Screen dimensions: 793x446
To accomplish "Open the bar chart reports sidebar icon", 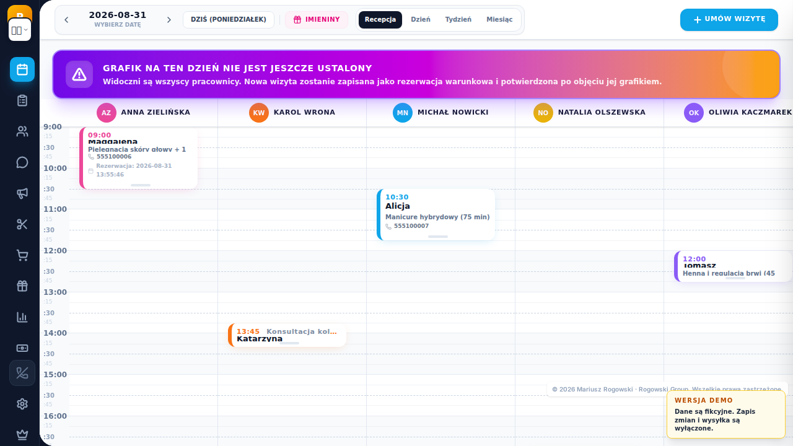I will [22, 317].
